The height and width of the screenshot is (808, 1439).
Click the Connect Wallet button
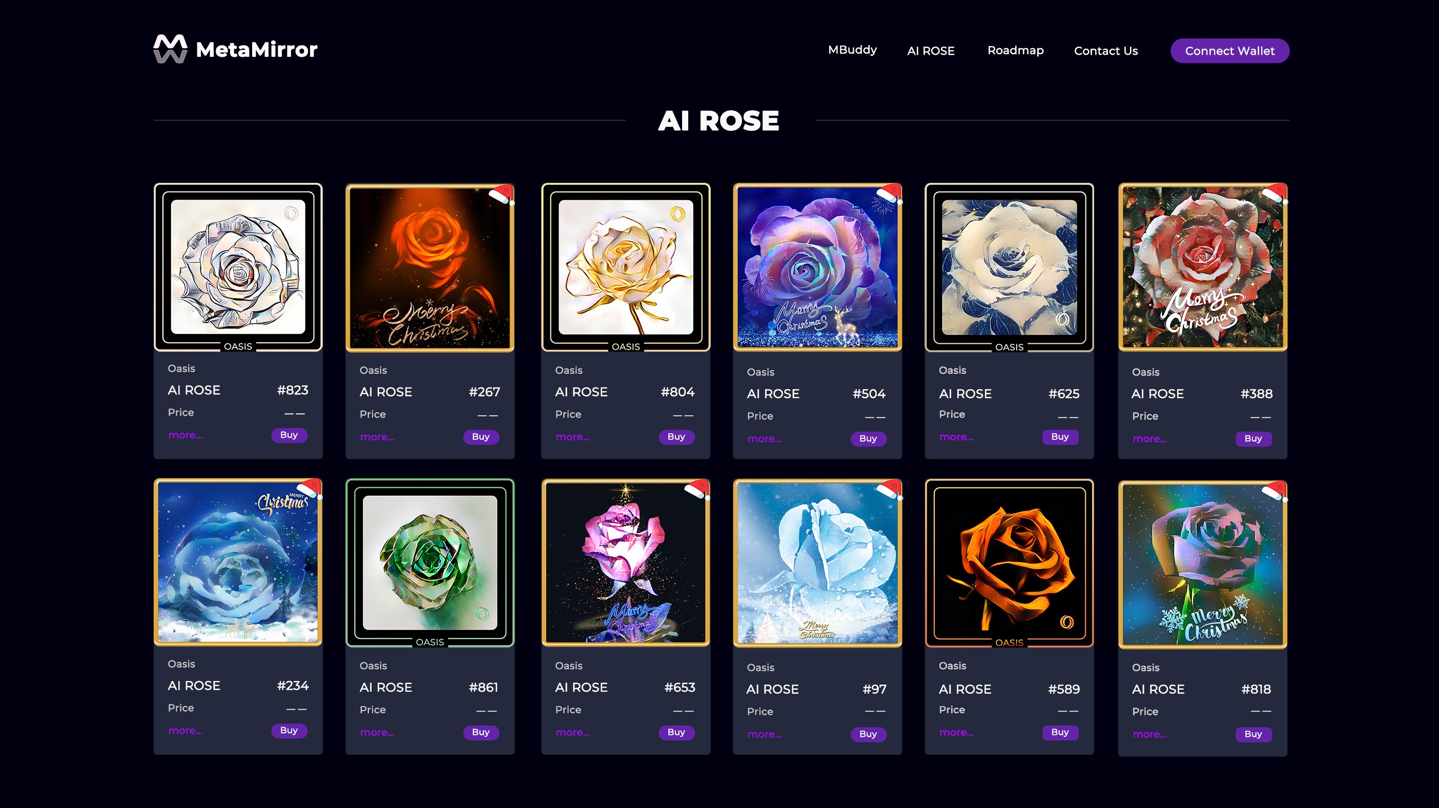coord(1229,51)
